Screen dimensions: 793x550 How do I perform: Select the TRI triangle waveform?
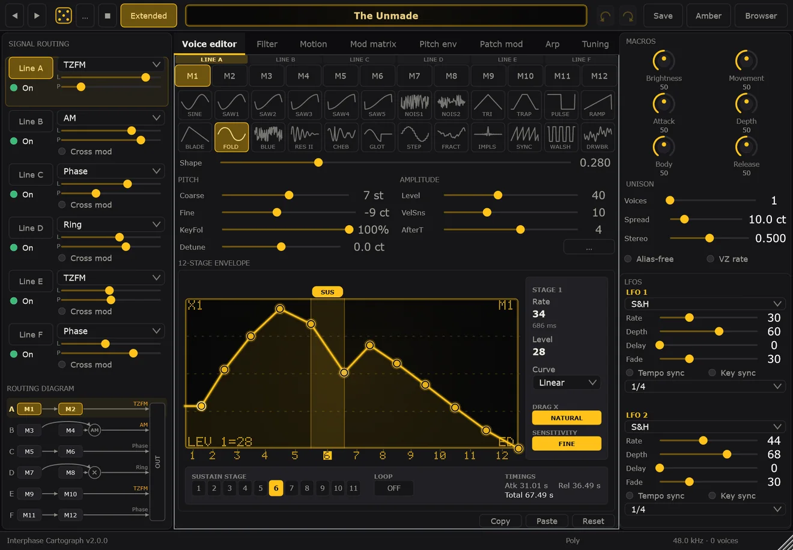coord(488,104)
